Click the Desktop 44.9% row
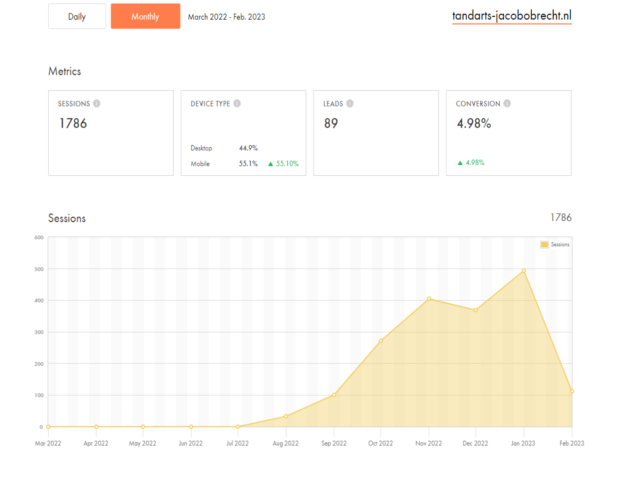 [224, 148]
